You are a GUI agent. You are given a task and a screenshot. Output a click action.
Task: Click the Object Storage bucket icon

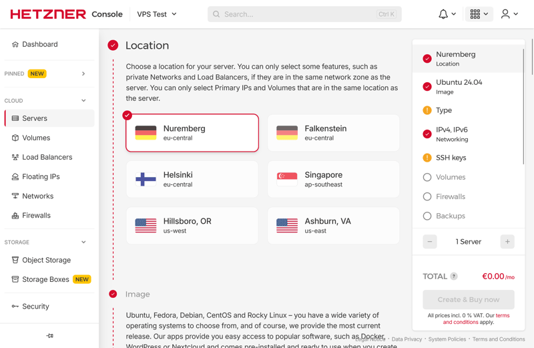pyautogui.click(x=15, y=260)
